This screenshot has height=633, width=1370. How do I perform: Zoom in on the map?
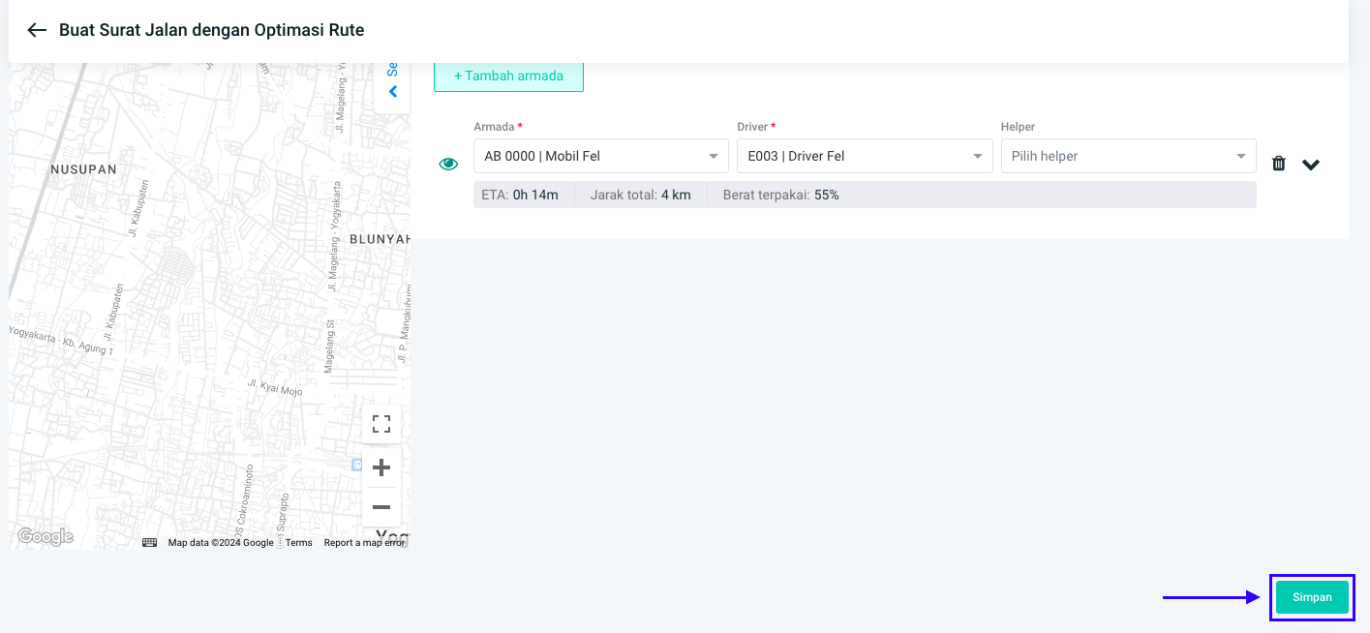(x=381, y=467)
